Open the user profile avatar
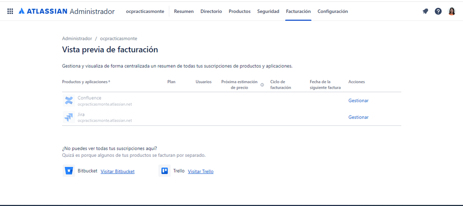The image size is (463, 206). click(x=452, y=12)
